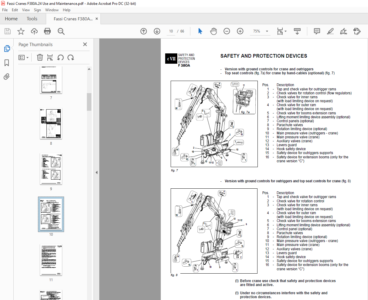Click thumbnails panel scrollbar handle

tap(89, 102)
